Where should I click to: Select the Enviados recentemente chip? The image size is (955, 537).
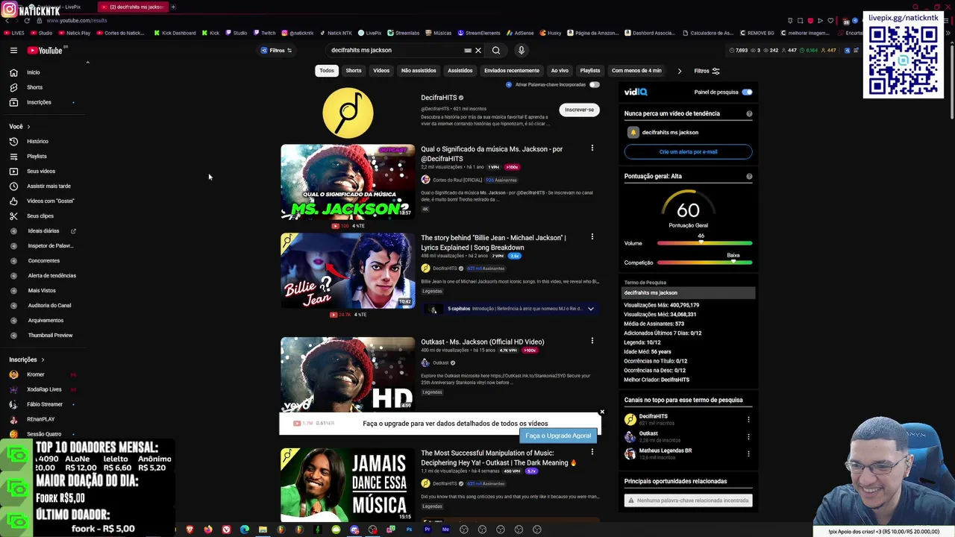coord(512,71)
